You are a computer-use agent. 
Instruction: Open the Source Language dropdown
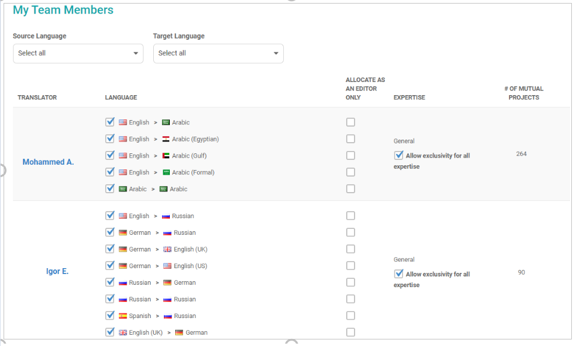78,54
